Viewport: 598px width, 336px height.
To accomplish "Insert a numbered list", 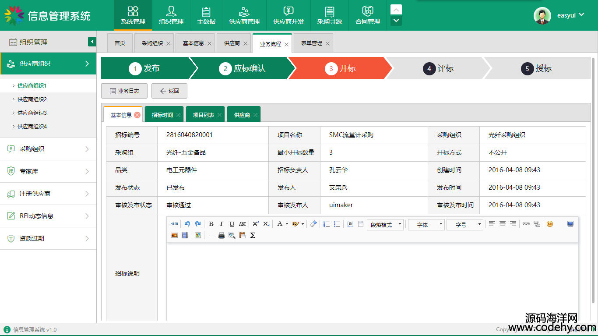I will tap(327, 224).
